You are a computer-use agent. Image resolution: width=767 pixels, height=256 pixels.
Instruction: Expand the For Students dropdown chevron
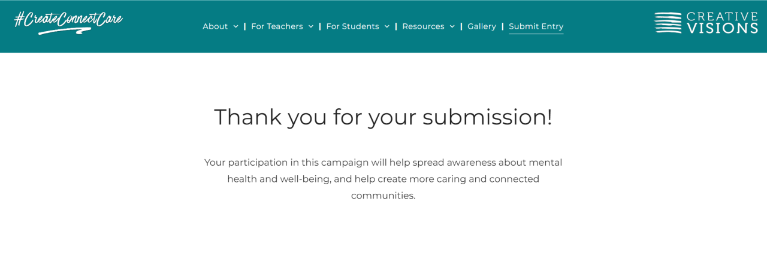coord(386,26)
